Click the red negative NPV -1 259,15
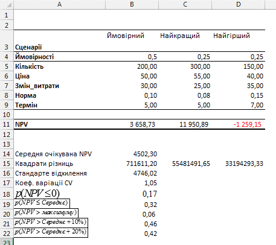Image resolution: width=276 pixels, height=245 pixels. pos(248,124)
